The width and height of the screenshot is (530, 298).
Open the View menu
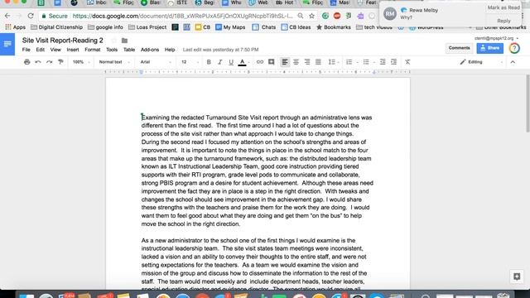pyautogui.click(x=55, y=50)
